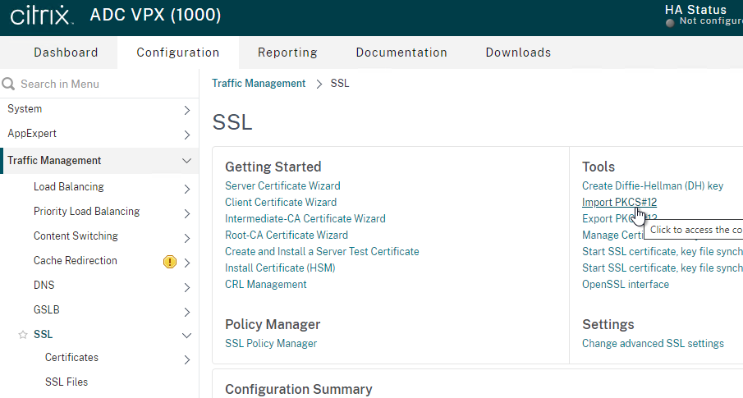Open Load Balancing menu item

pos(69,186)
